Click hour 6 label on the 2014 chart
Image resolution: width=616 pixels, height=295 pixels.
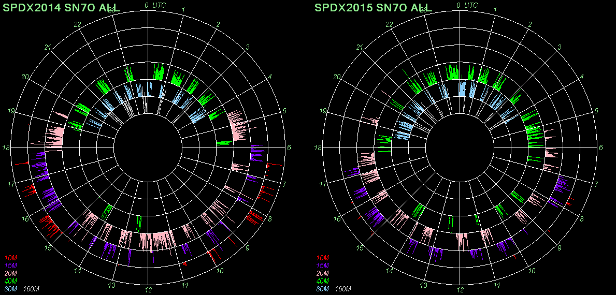pos(289,148)
